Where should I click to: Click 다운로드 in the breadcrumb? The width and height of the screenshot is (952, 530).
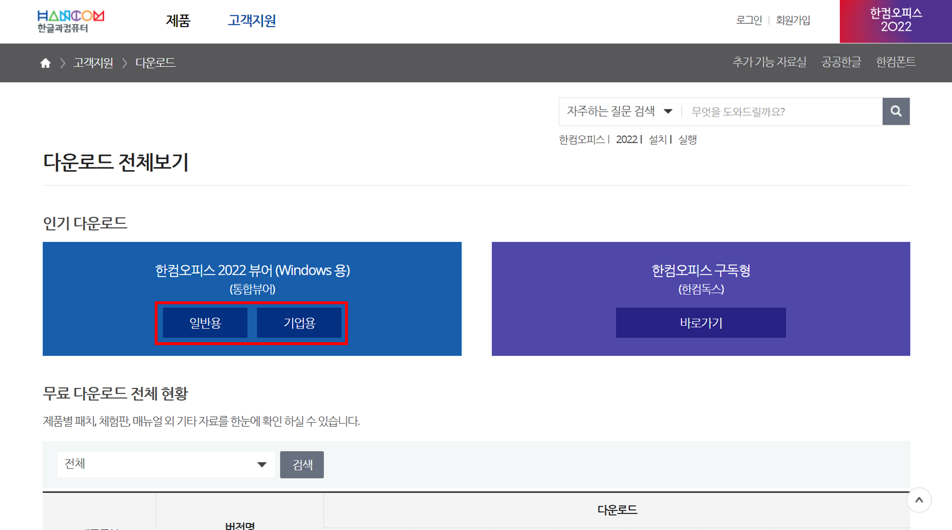click(x=155, y=63)
